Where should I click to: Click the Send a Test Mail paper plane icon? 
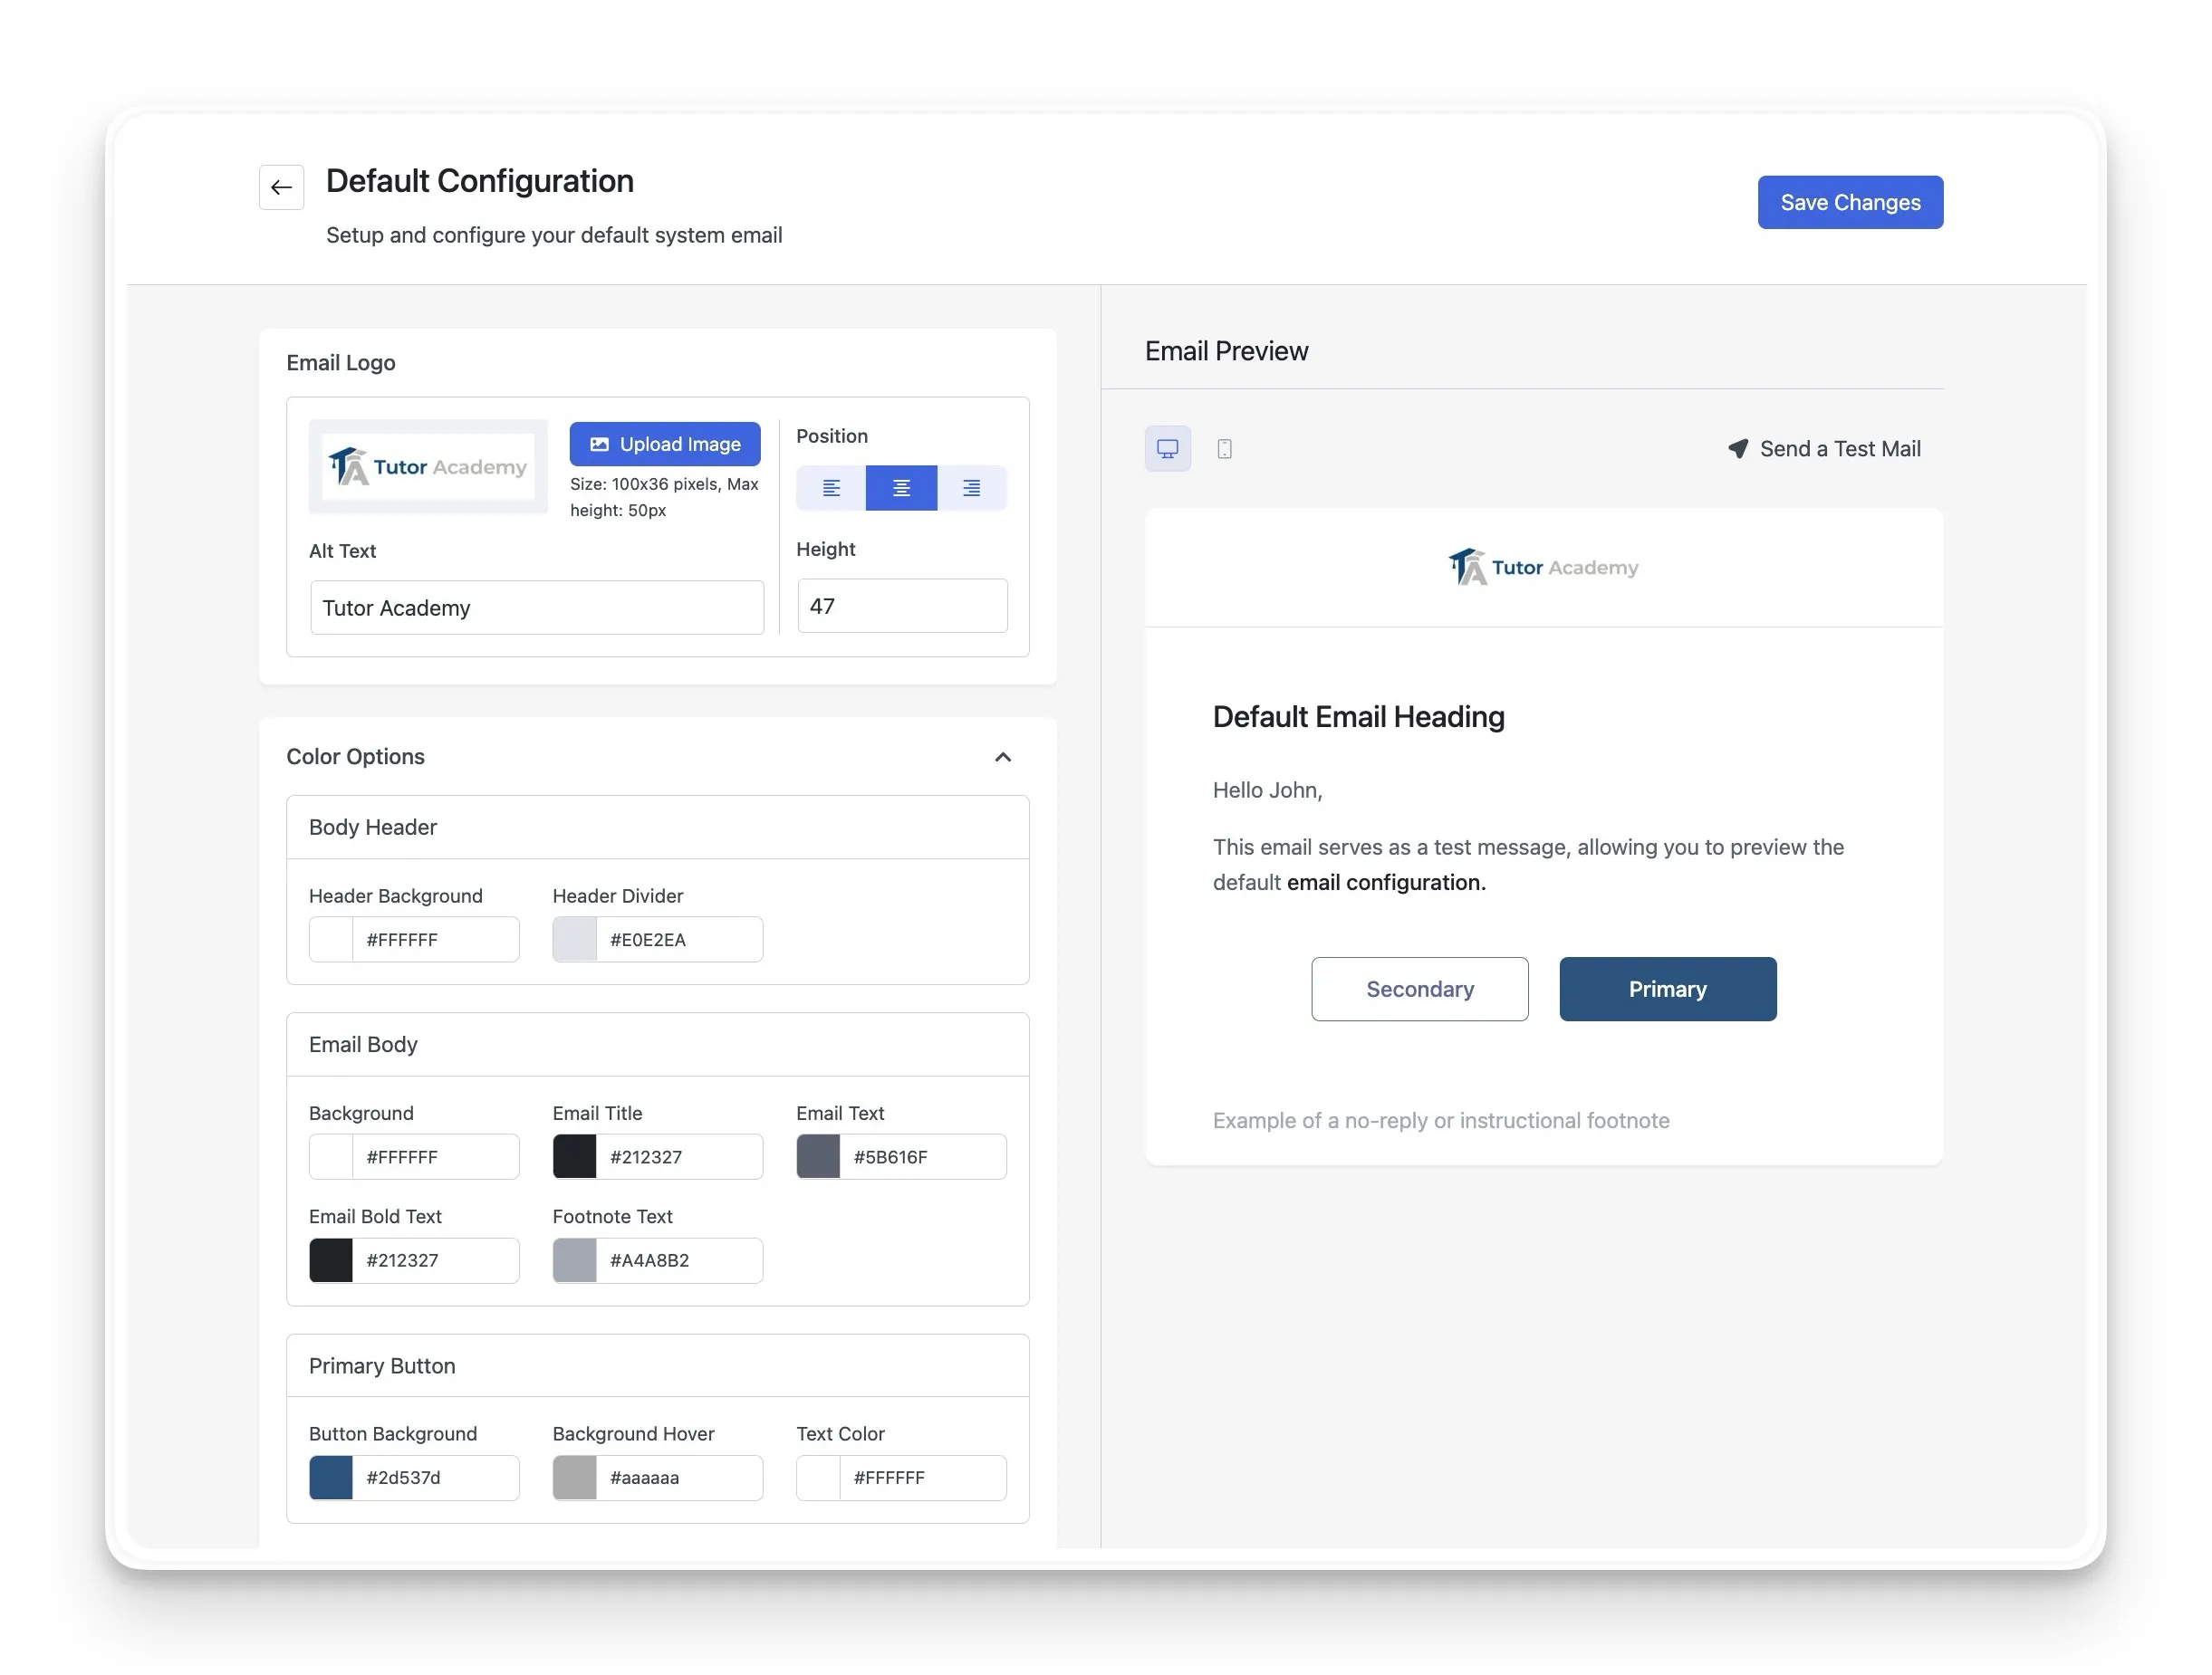click(1738, 449)
